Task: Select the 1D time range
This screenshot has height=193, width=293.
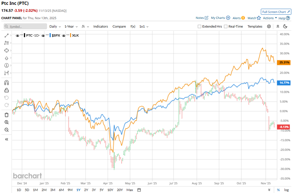Action: tap(19, 190)
